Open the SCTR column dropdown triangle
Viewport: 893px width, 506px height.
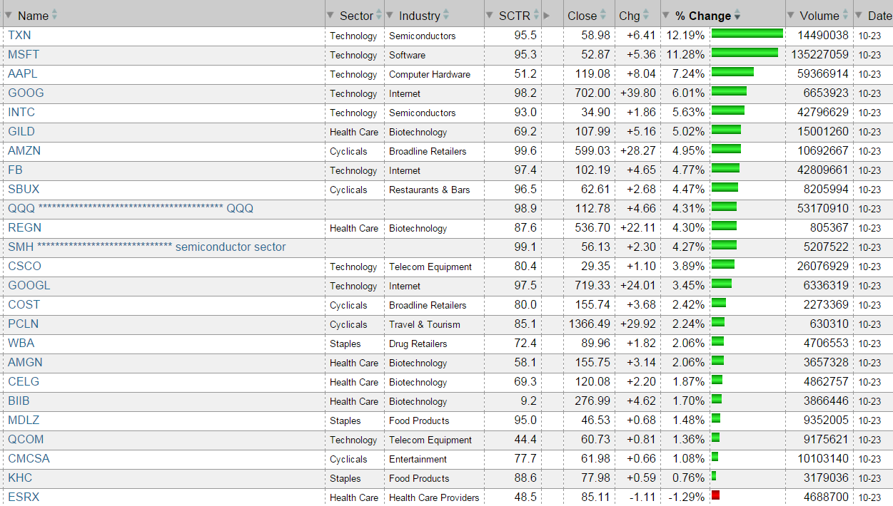click(490, 16)
